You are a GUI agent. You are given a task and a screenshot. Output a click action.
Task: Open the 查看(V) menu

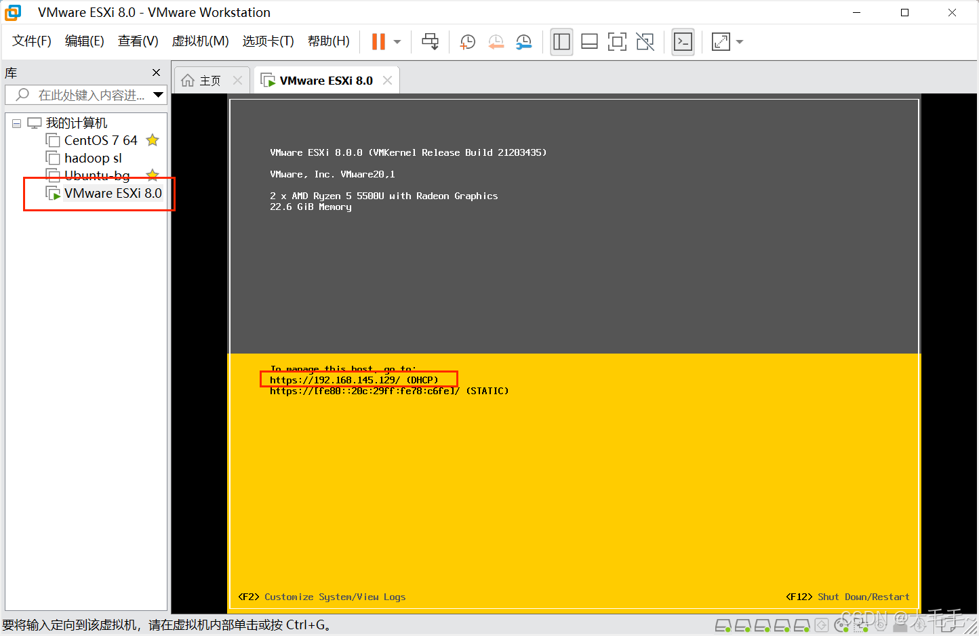138,41
